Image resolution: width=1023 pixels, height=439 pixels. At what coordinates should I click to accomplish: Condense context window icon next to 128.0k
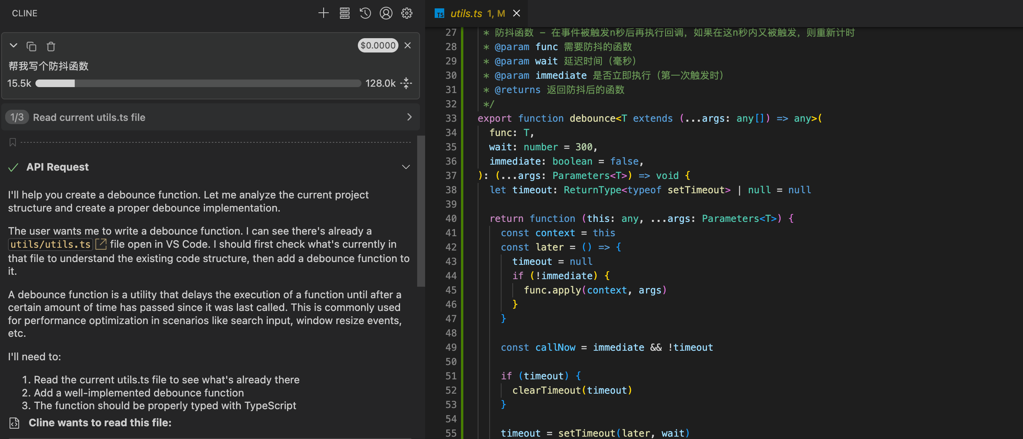[406, 83]
